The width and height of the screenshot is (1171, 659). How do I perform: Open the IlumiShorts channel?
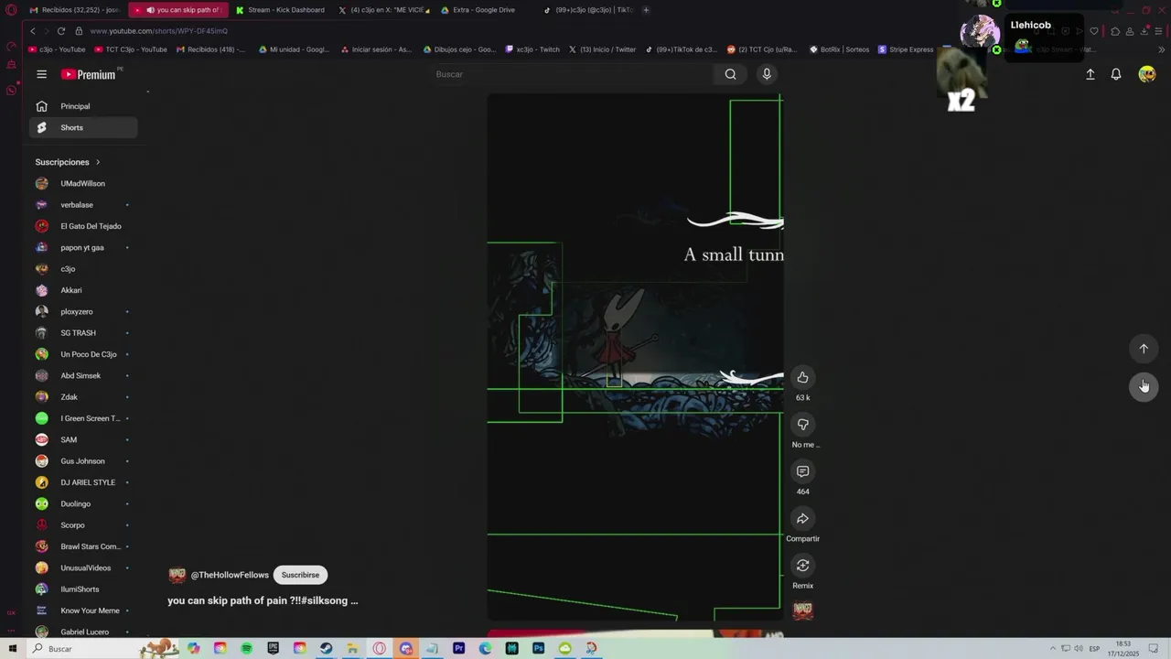point(83,589)
